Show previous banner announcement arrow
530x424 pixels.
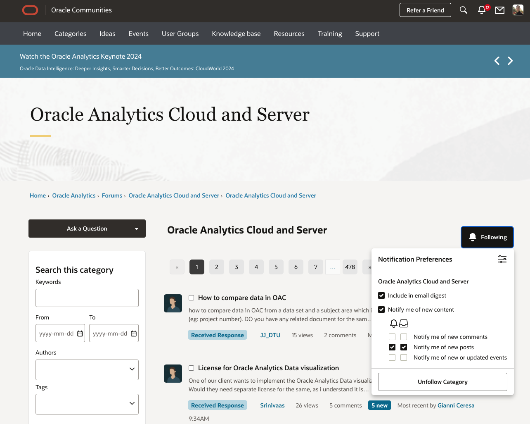[x=497, y=61]
